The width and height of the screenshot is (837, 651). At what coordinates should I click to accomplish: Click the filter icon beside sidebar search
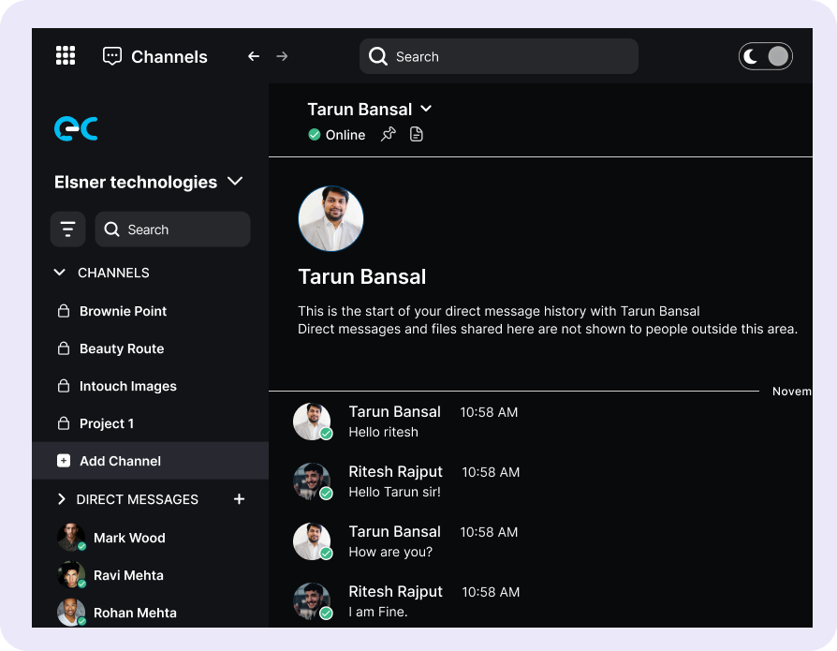click(x=67, y=229)
